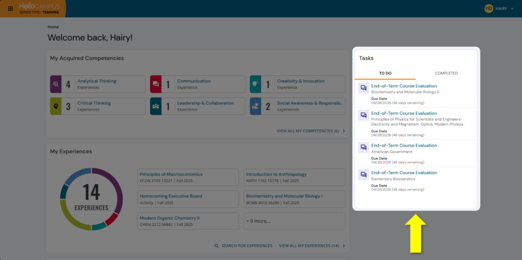Click evaluation icon for Elementary Biostatistics task
522x260 pixels.
pos(363,175)
